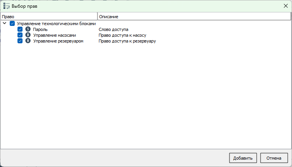Click the Право доступа к насосу description
Screen dimensions: 292x167
[122, 35]
